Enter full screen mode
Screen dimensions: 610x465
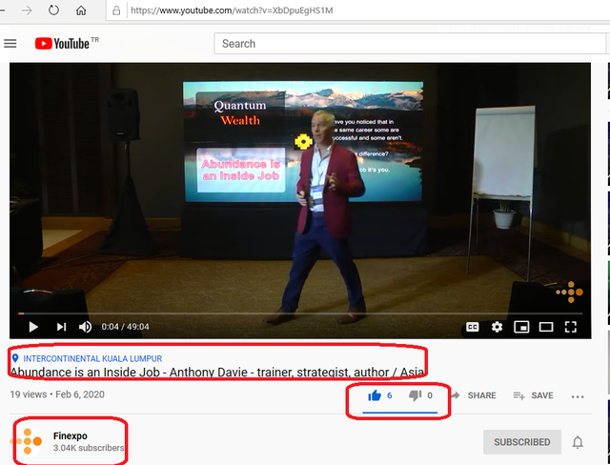pyautogui.click(x=570, y=327)
